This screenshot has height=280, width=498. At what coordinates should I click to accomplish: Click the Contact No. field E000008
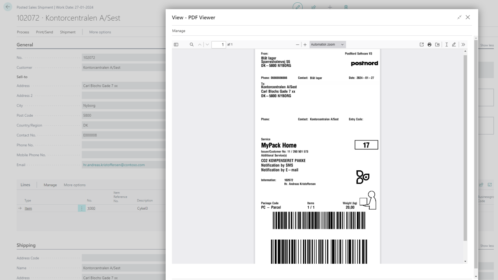(124, 135)
